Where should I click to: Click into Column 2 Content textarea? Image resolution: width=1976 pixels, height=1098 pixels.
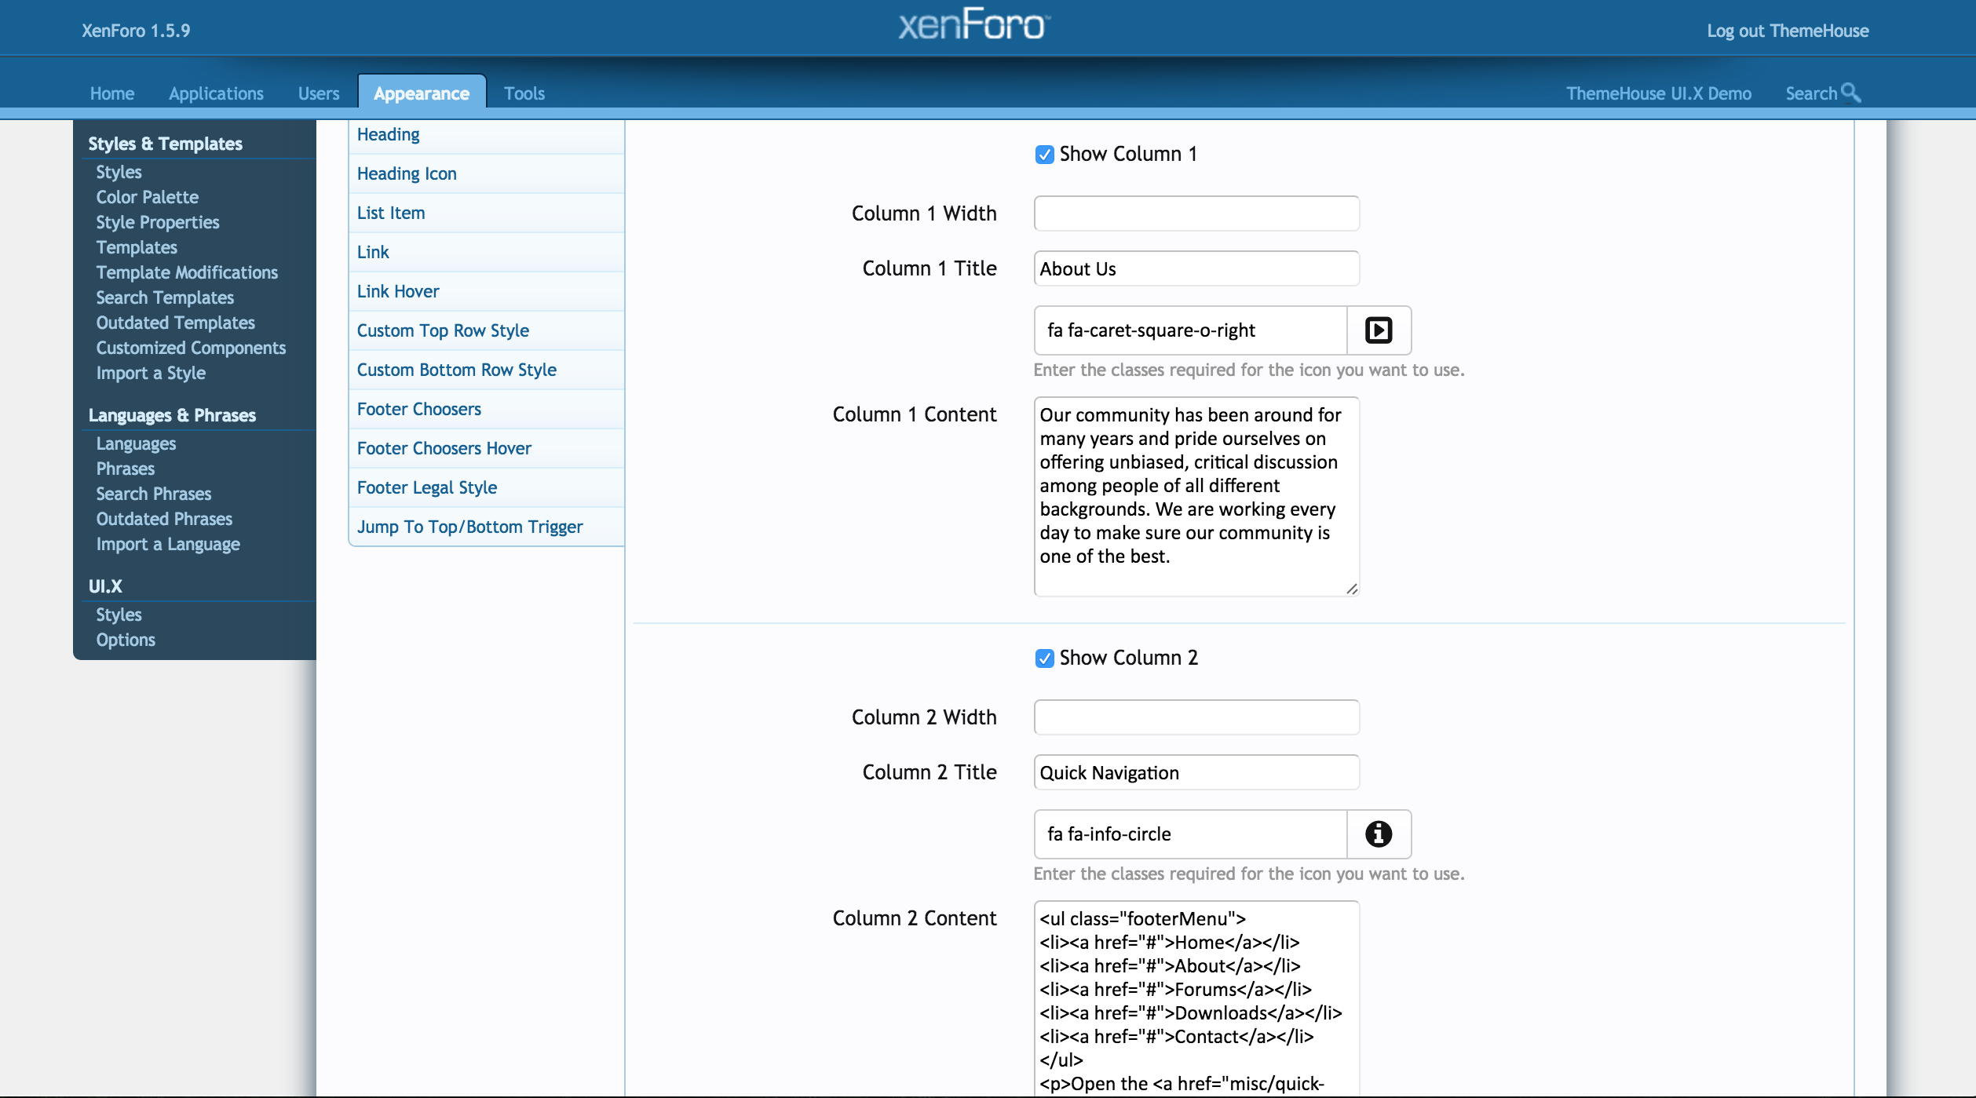tap(1196, 998)
